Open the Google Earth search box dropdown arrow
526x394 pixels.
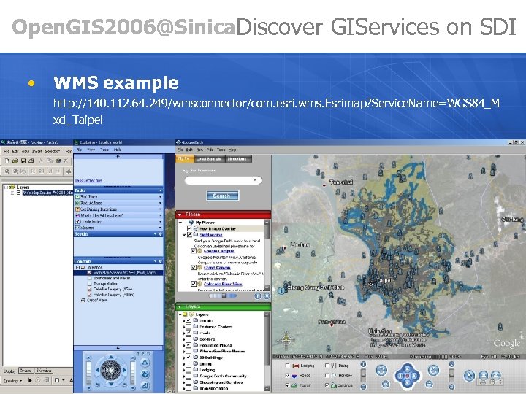(x=255, y=181)
